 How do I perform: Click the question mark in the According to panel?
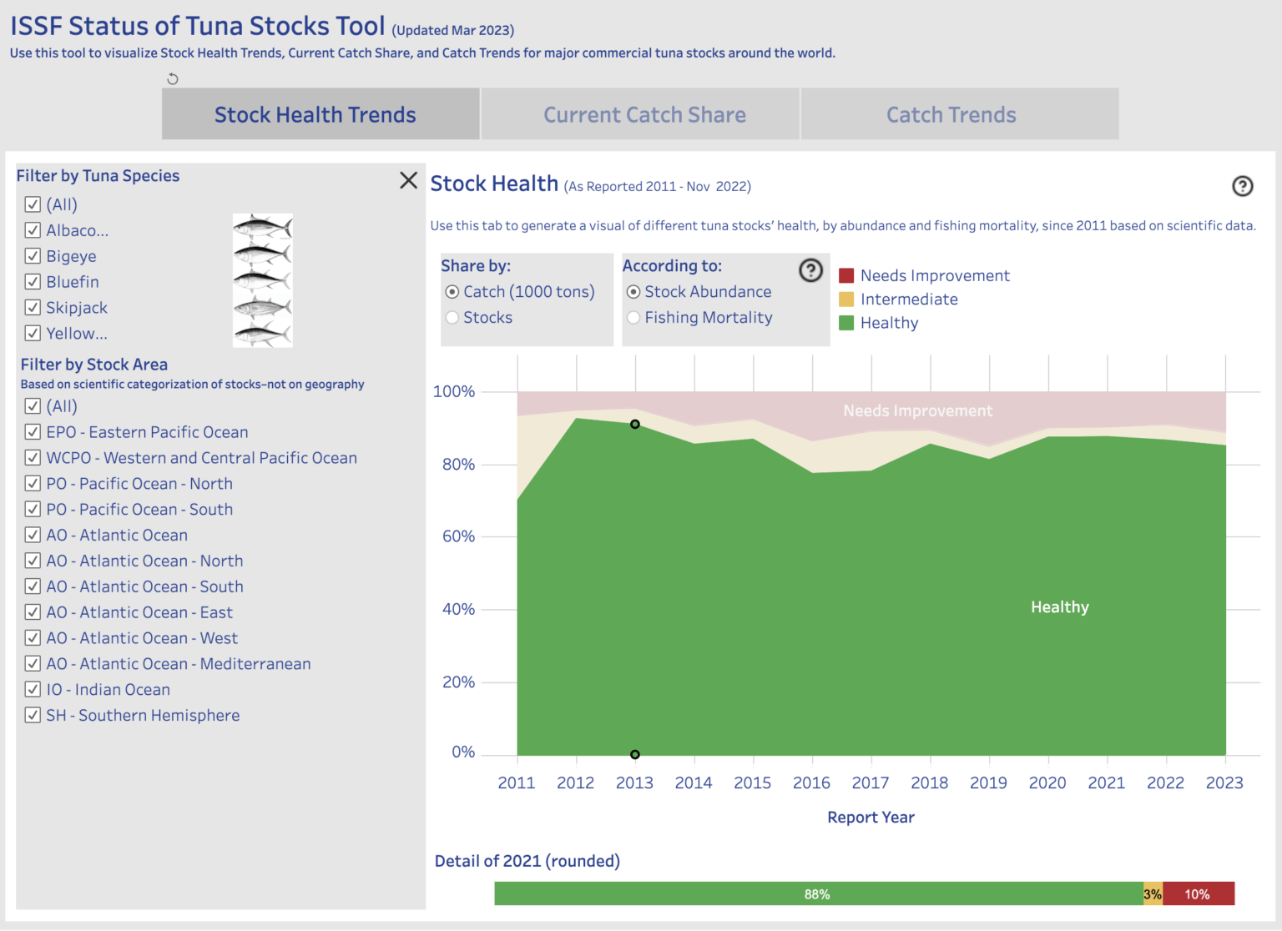810,270
